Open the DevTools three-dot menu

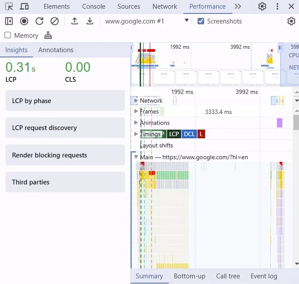click(277, 7)
